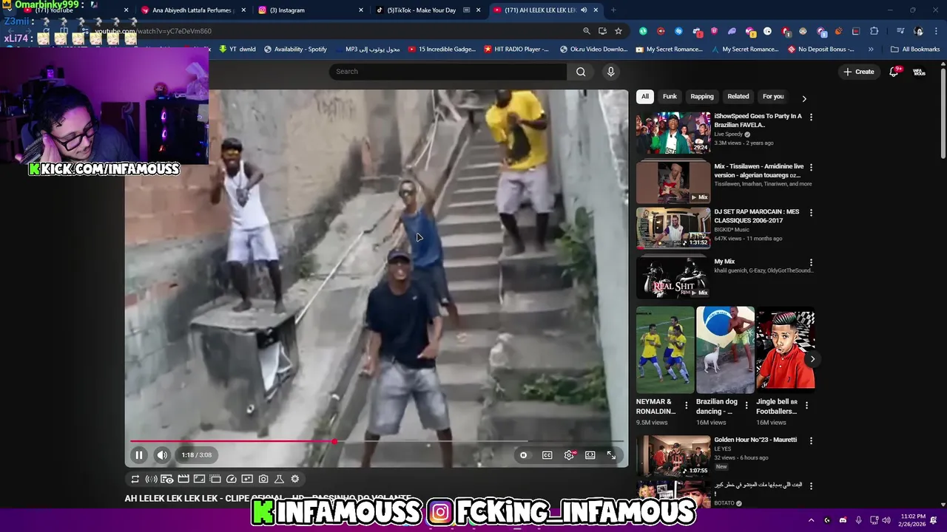Open the HIT RADIO Player bookmark

516,50
